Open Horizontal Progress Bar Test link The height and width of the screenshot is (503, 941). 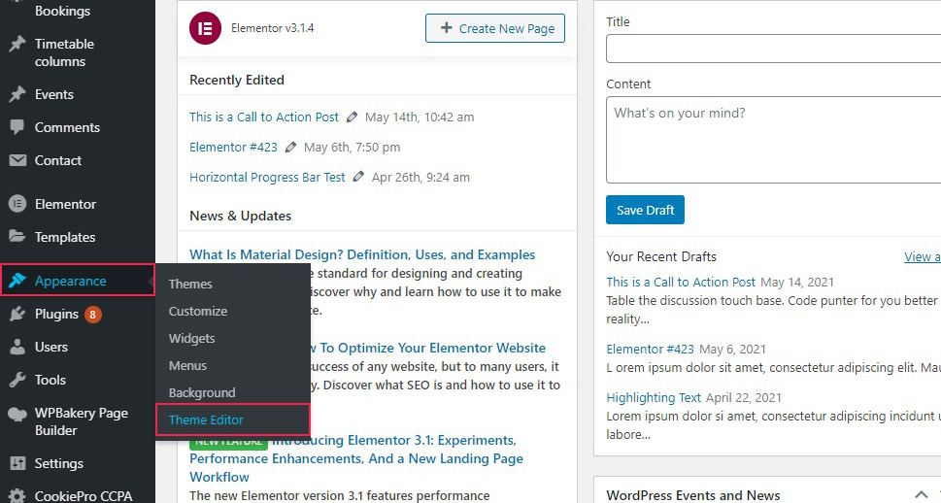pyautogui.click(x=267, y=177)
